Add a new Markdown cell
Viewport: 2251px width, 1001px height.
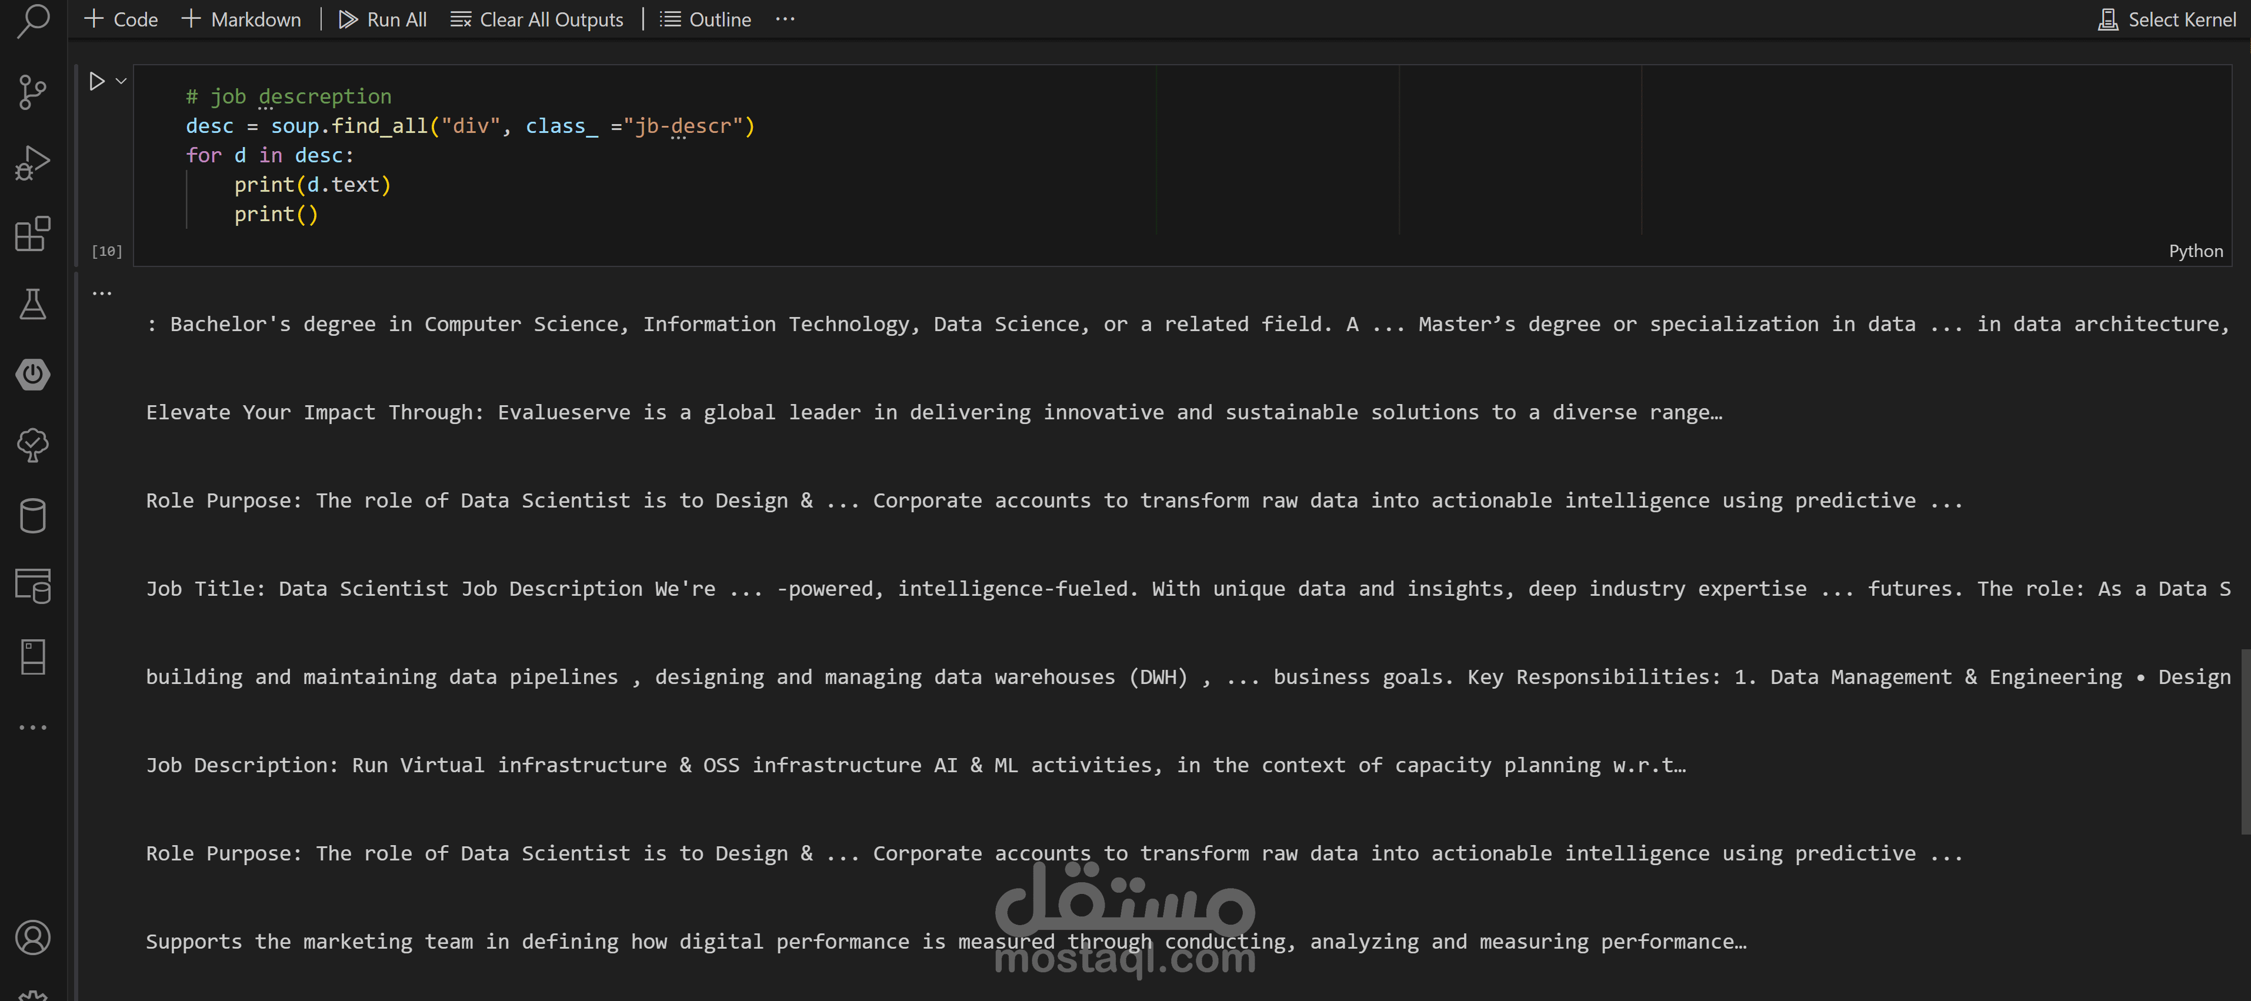(x=241, y=19)
